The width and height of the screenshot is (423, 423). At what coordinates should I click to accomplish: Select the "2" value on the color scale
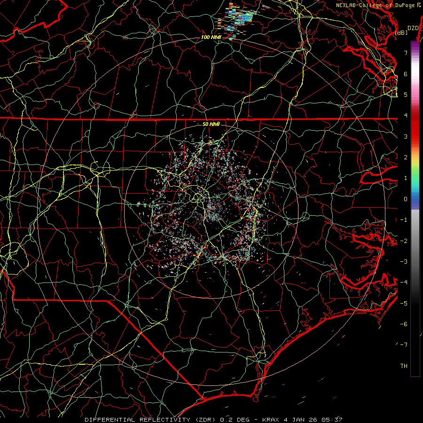406,157
